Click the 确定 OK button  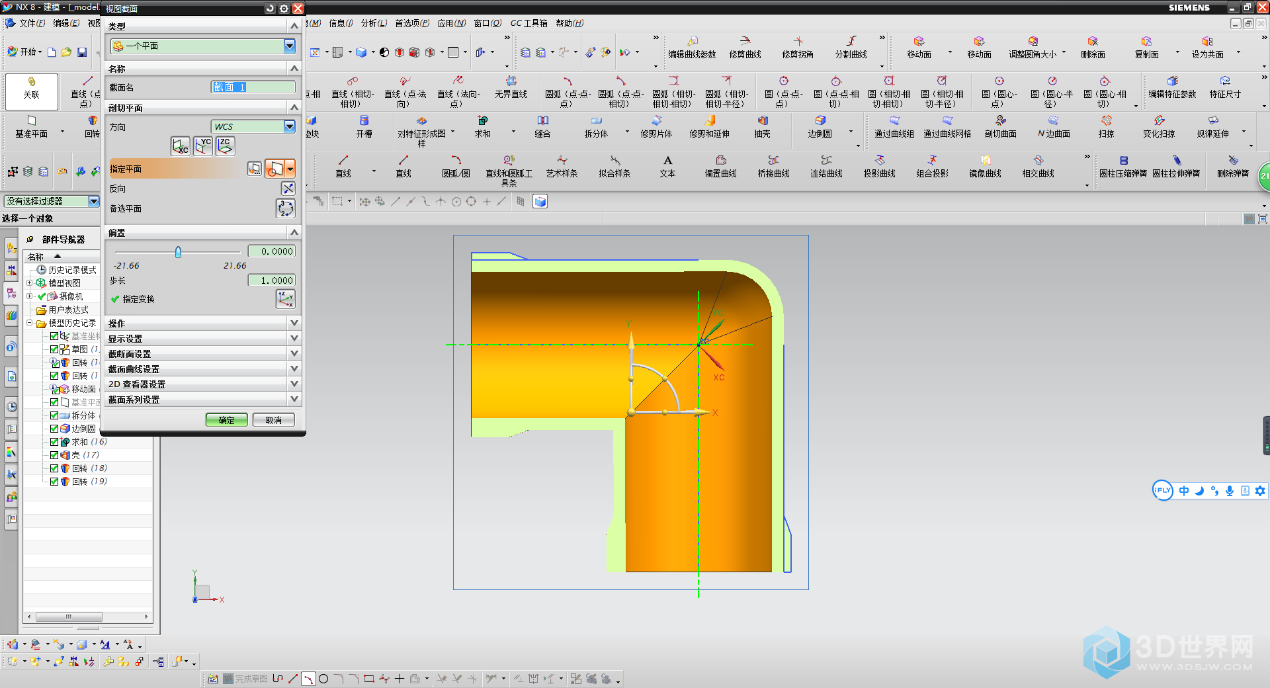[x=226, y=420]
